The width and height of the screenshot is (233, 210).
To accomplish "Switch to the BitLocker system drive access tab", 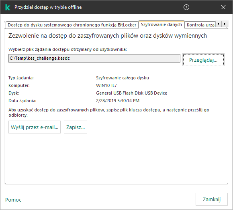I will point(72,25).
